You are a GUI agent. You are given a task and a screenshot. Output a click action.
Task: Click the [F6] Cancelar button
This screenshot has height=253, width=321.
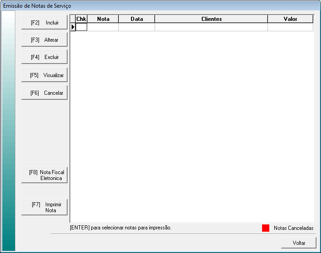44,93
